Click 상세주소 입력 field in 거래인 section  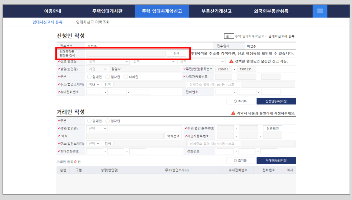(x=213, y=144)
